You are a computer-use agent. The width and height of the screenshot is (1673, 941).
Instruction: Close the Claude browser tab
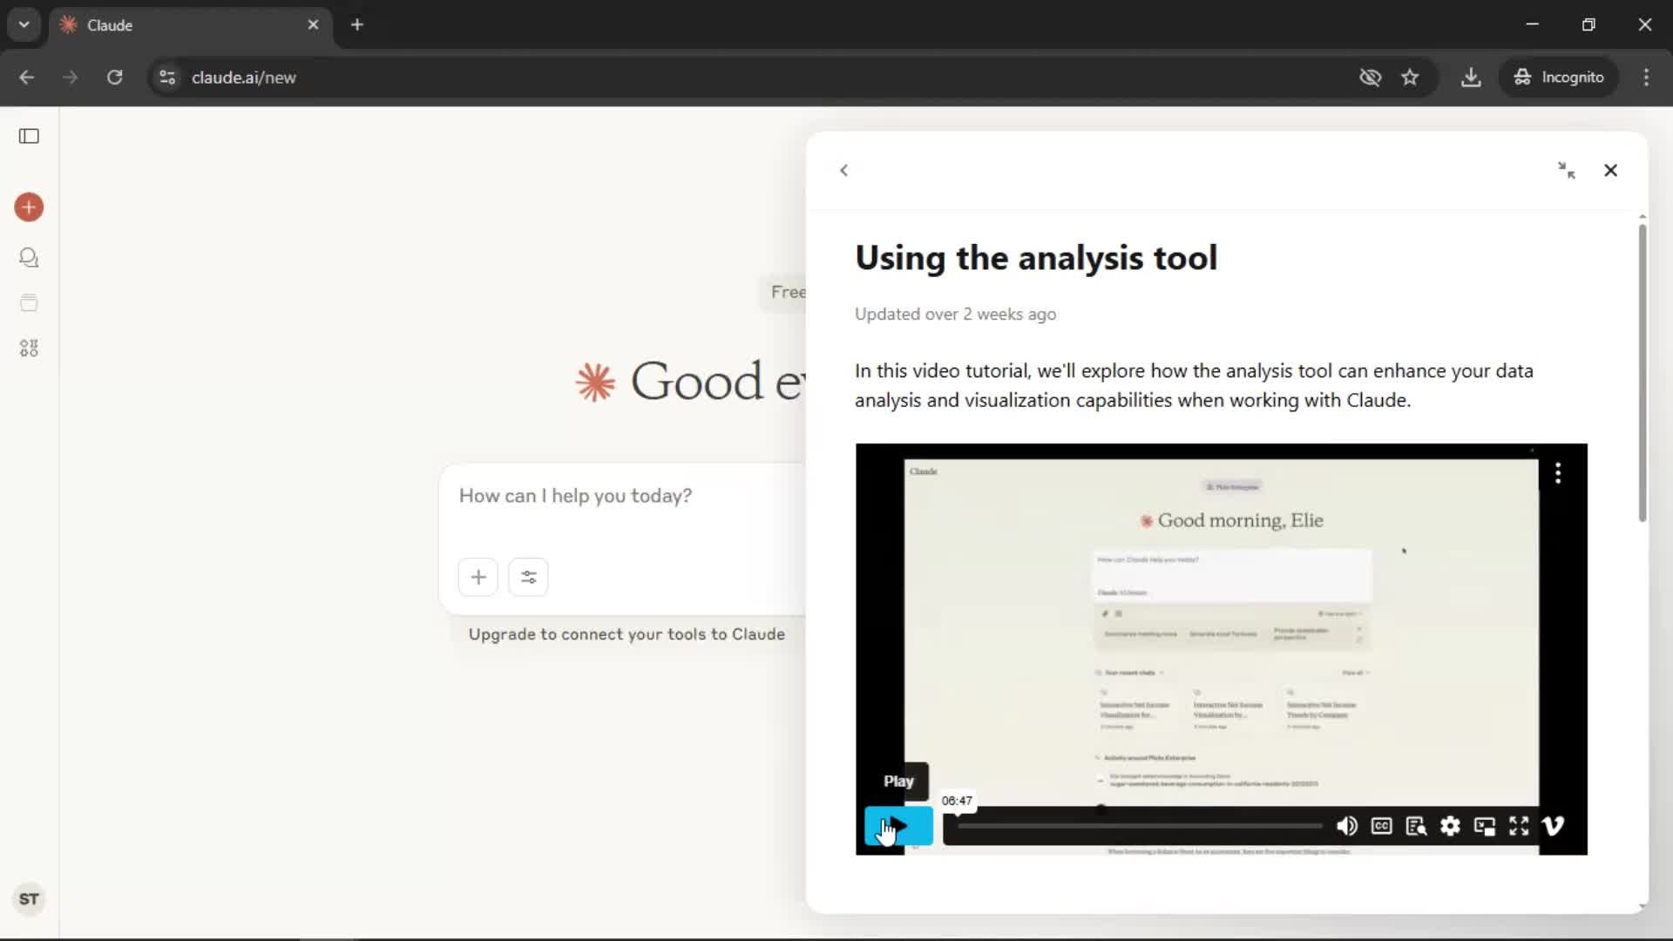pos(313,25)
